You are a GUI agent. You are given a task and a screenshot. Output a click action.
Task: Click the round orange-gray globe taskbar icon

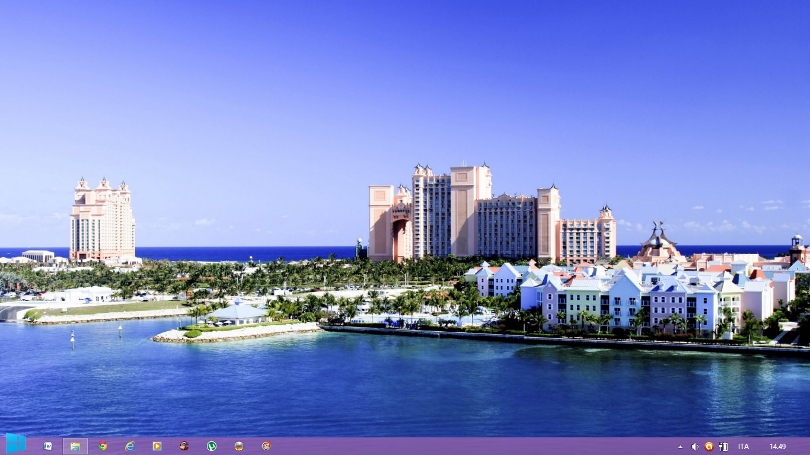239,446
